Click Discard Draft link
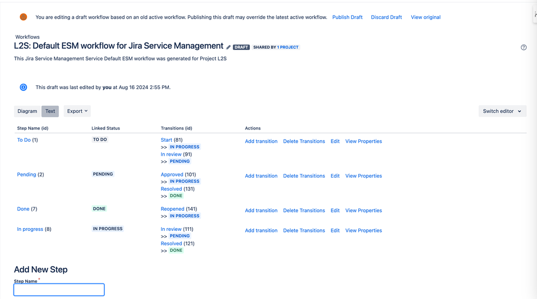Image resolution: width=537 pixels, height=299 pixels. click(x=386, y=17)
